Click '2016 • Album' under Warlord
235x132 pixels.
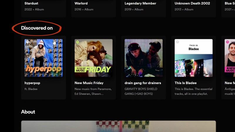84,9
